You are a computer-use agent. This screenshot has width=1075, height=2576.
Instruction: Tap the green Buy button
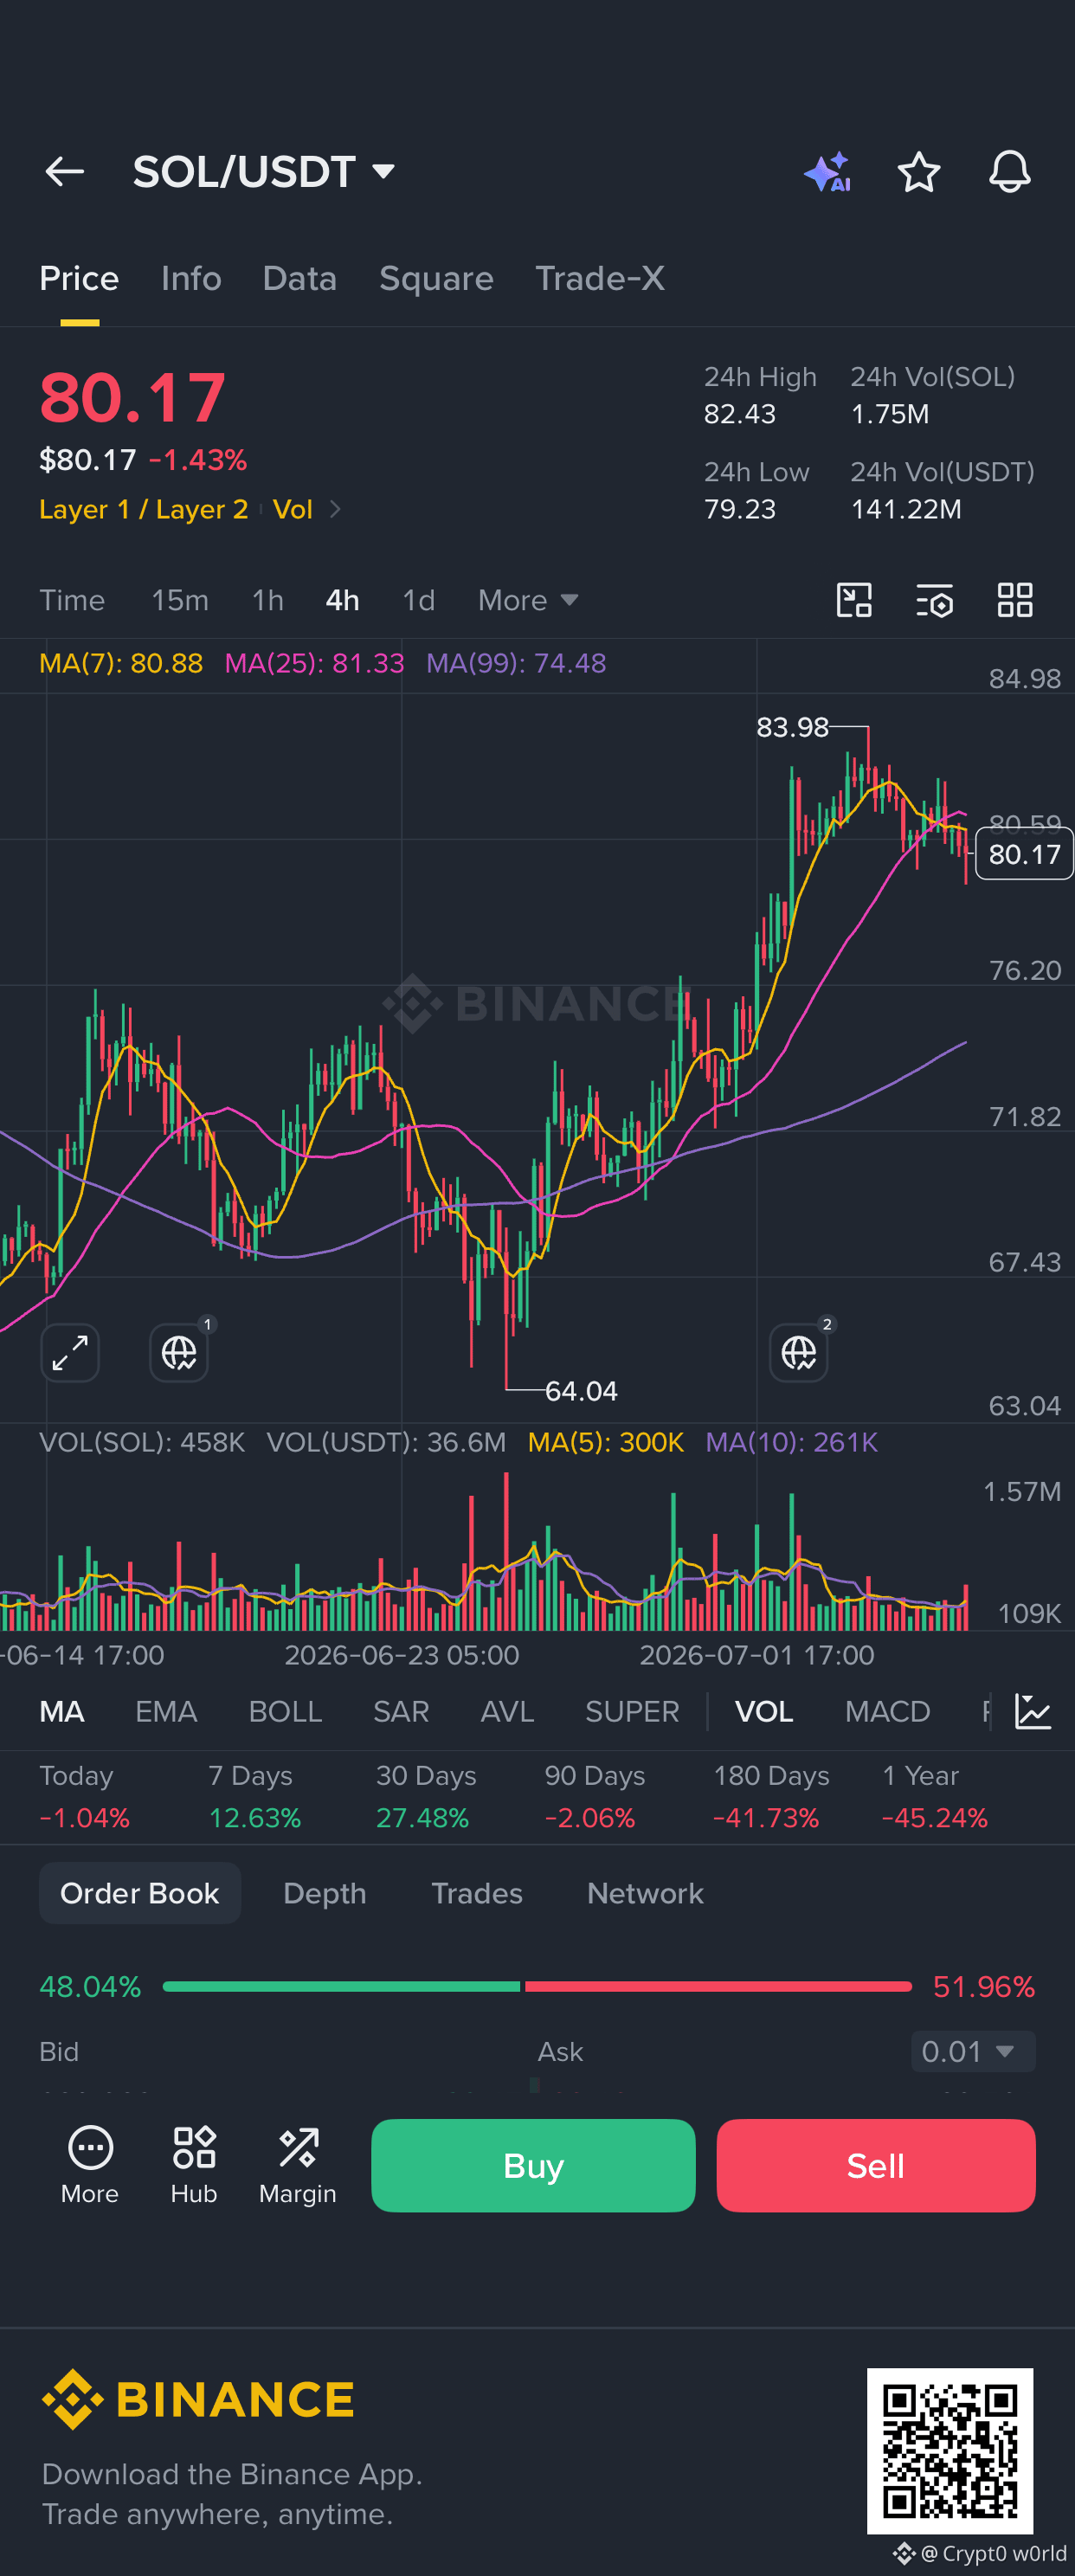tap(533, 2165)
